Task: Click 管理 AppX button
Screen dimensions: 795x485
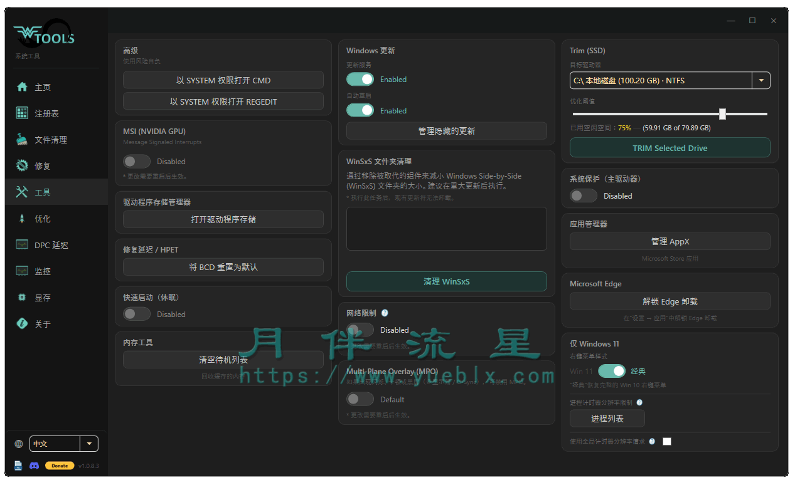Action: click(670, 241)
